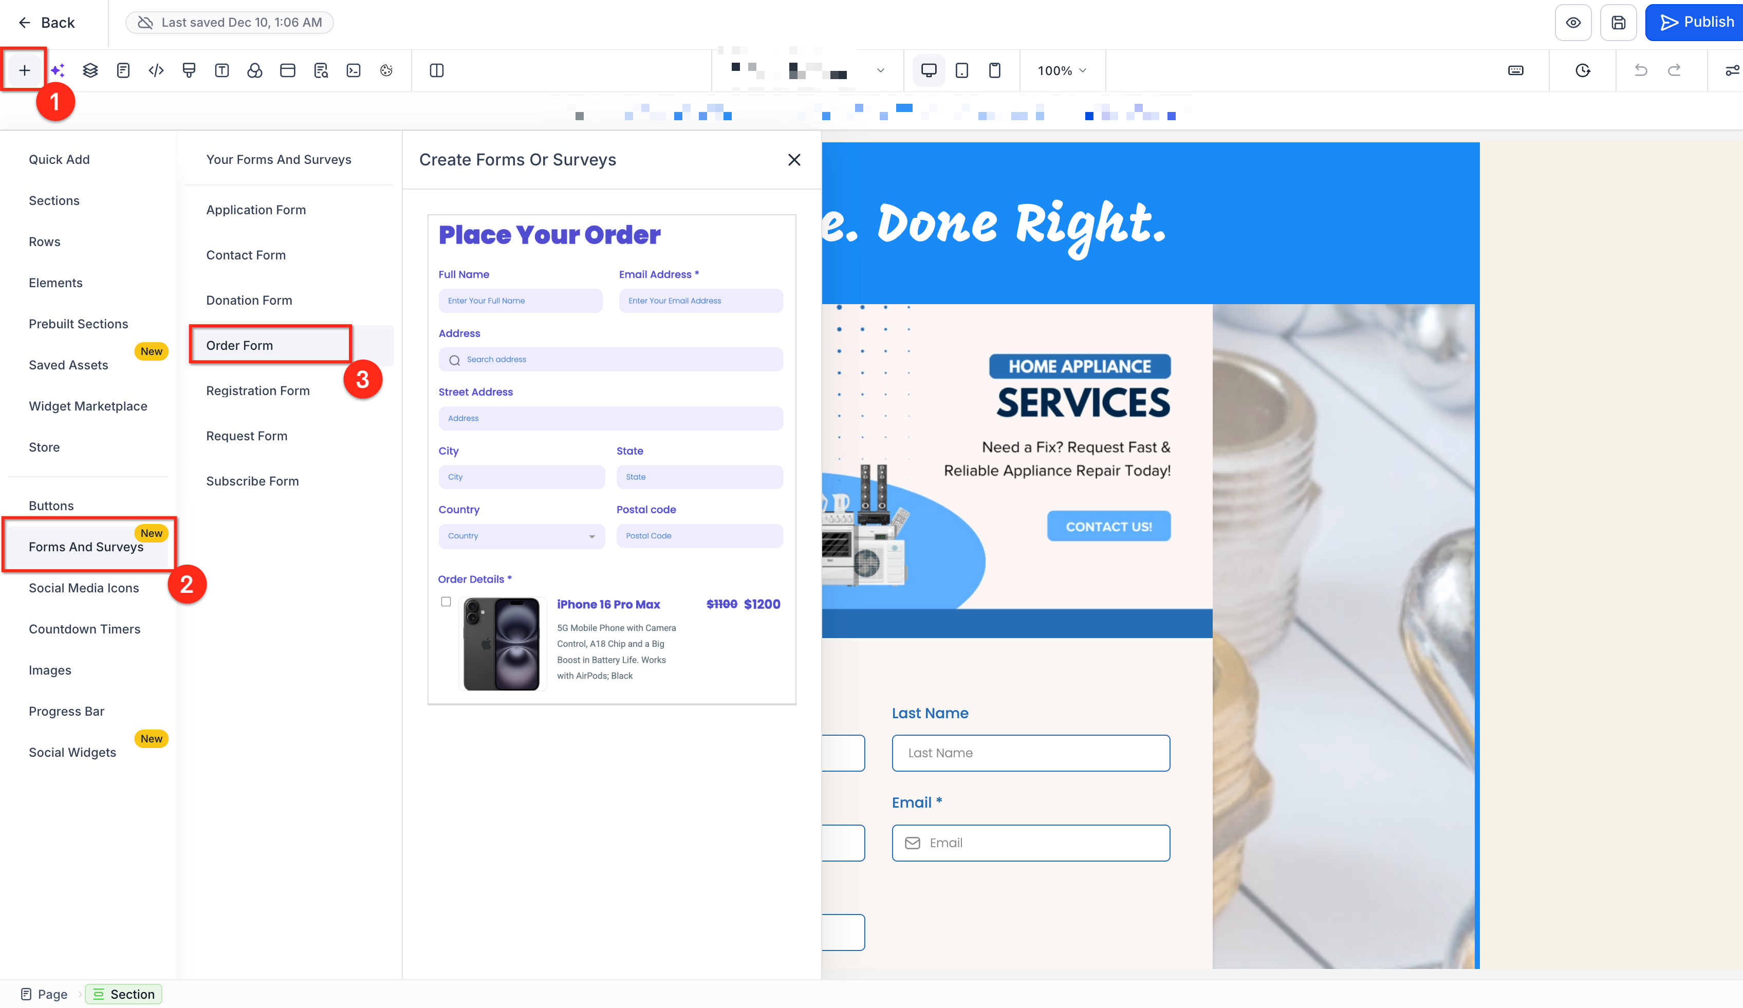Click the undo arrow
The image size is (1743, 1008).
tap(1641, 70)
